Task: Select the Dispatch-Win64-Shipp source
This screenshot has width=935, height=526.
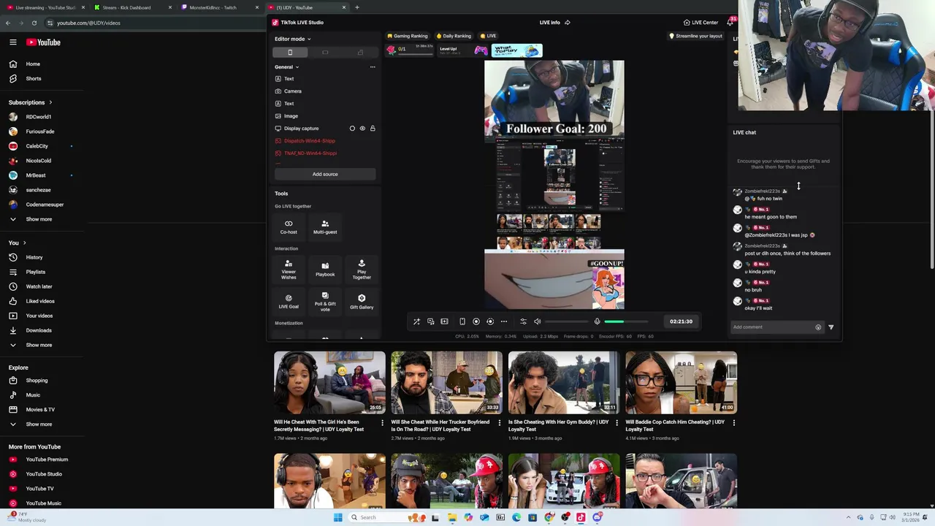Action: [325, 141]
